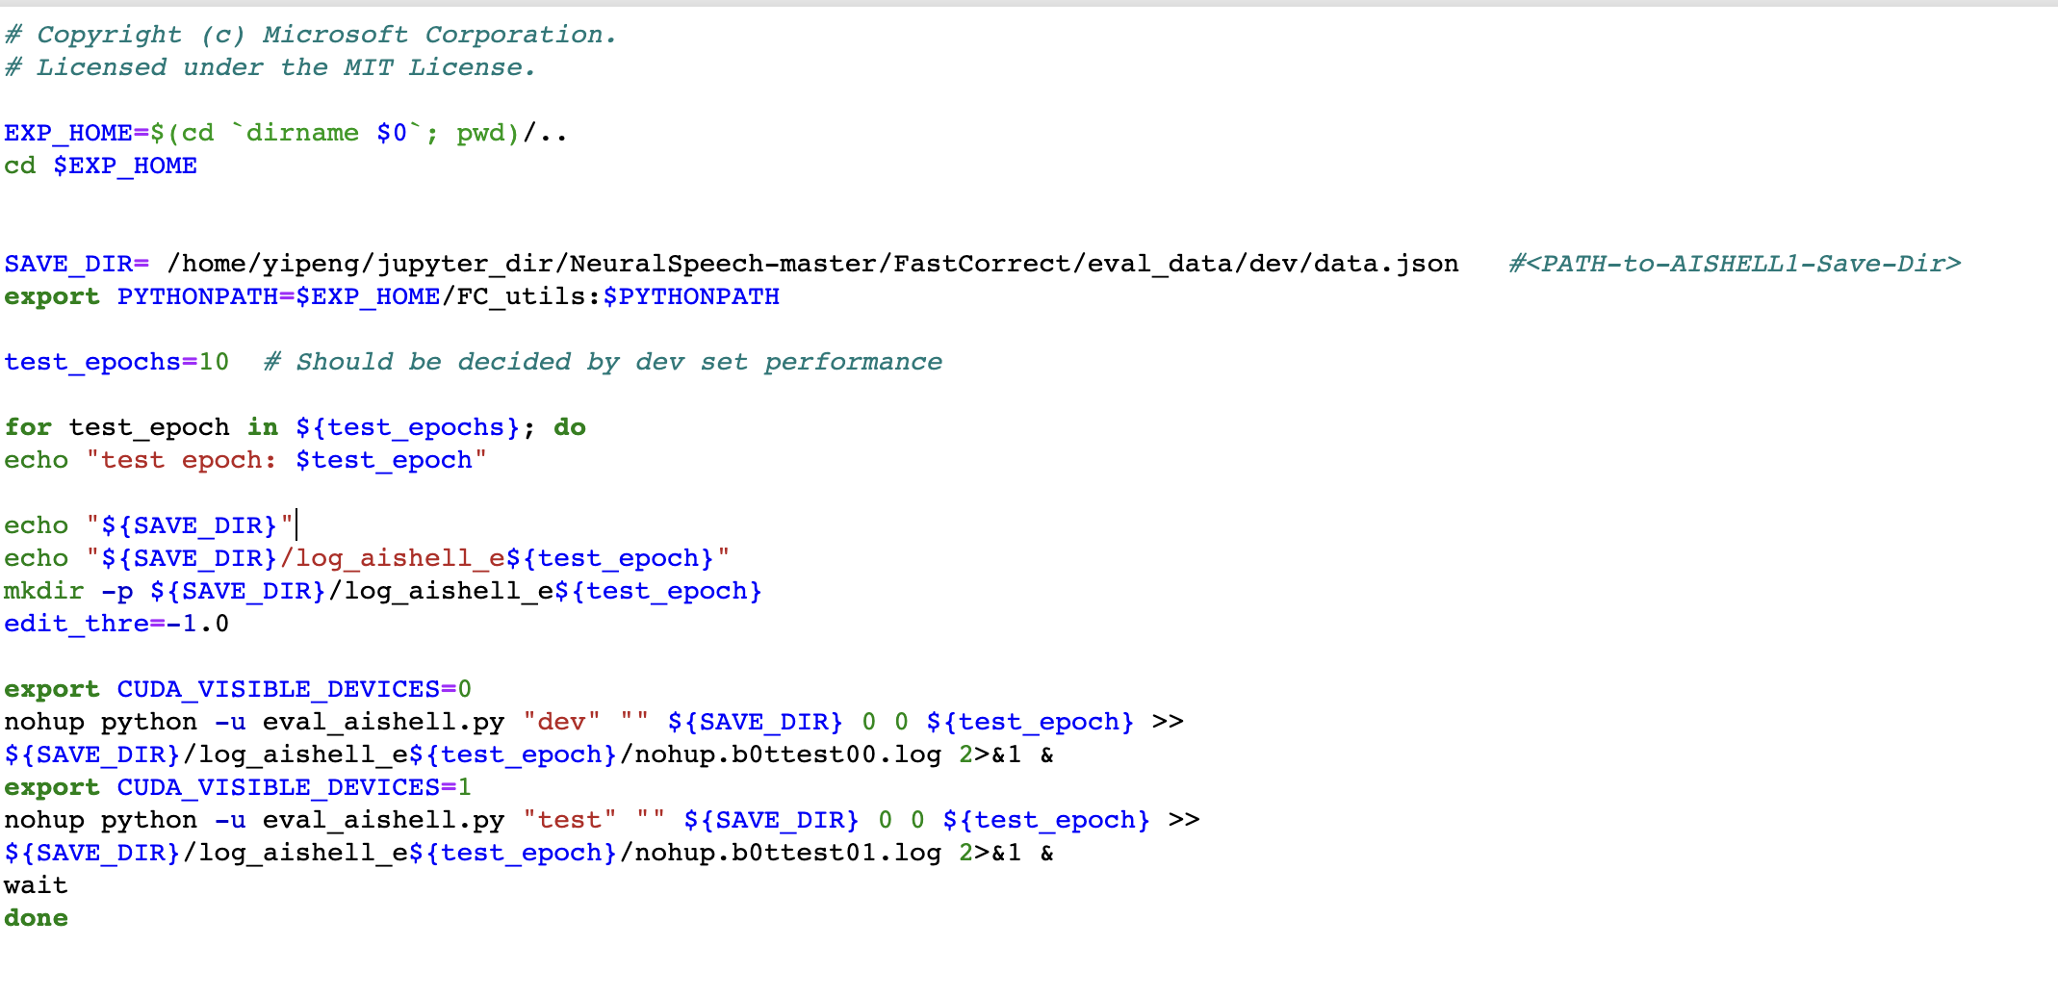Click the echo line containing /log_aishell_e${test_epoch}
Screen dimensions: 2058x997
click(367, 558)
